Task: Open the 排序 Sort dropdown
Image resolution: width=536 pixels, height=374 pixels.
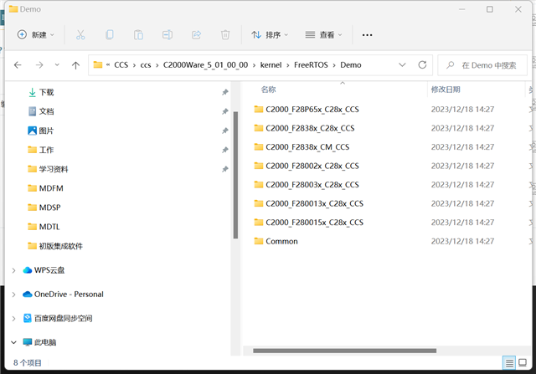Action: point(270,35)
